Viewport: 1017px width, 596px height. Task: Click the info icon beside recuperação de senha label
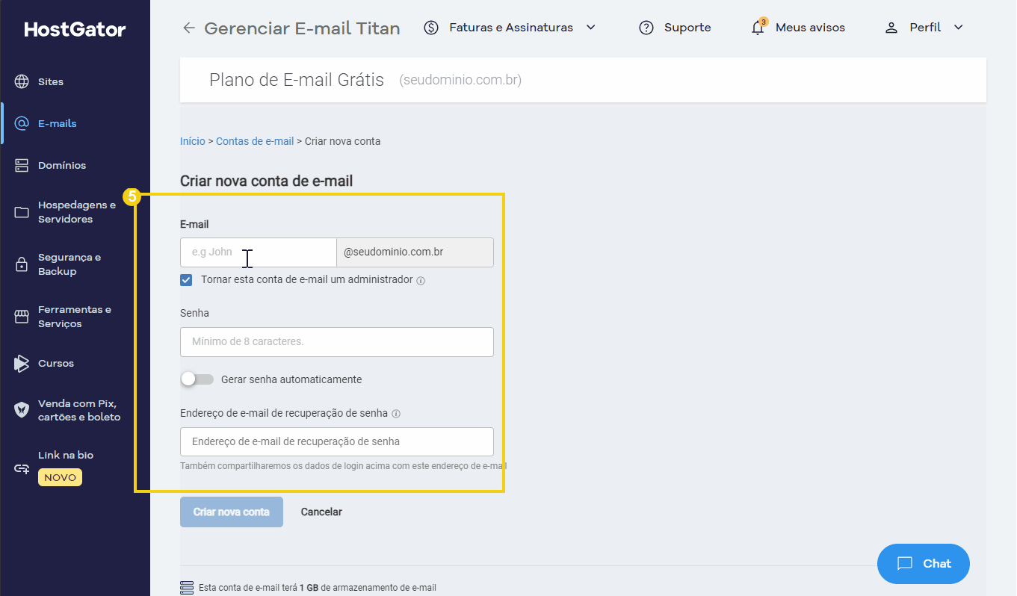(396, 414)
